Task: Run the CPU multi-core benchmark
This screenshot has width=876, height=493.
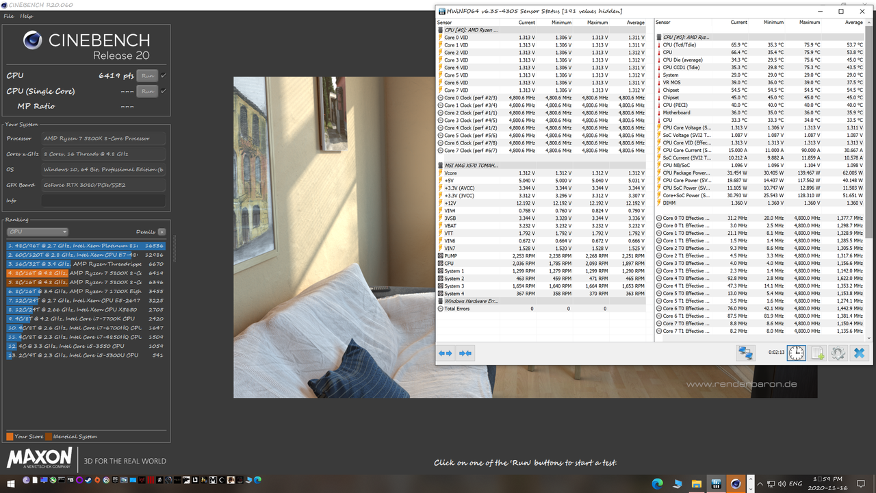Action: (x=147, y=75)
